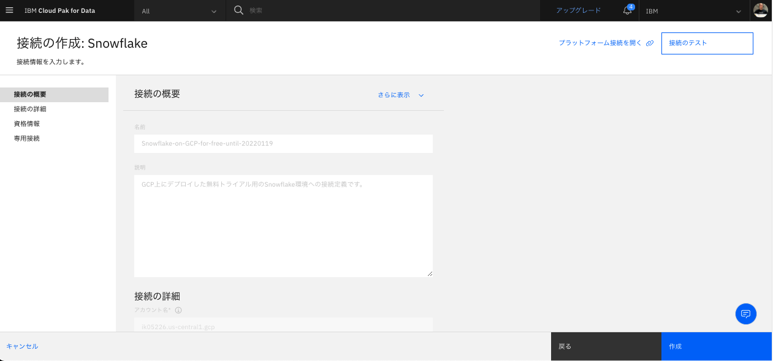773x361 pixels.
Task: Click the 接続のテスト button
Action: tap(707, 43)
